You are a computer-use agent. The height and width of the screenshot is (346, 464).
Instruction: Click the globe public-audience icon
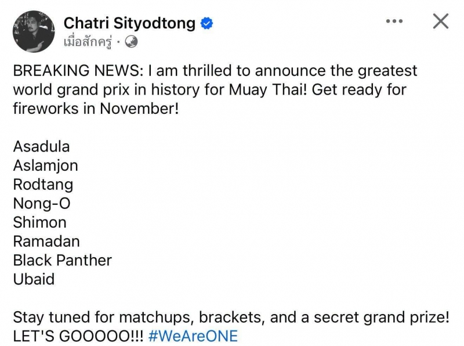[131, 42]
